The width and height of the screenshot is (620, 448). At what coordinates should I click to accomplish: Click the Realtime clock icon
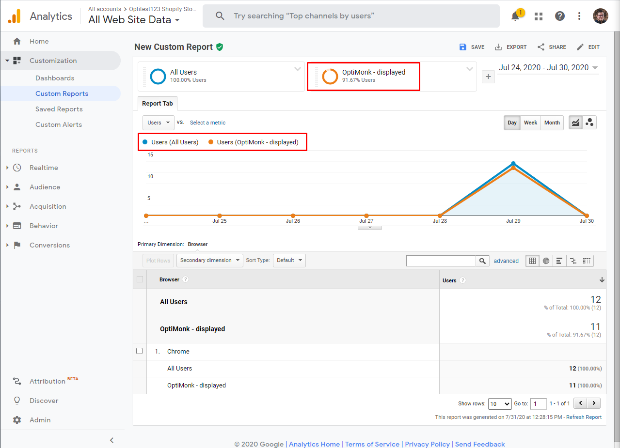17,168
